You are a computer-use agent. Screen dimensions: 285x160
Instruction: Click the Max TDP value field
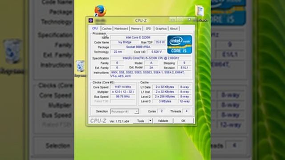coord(160,42)
